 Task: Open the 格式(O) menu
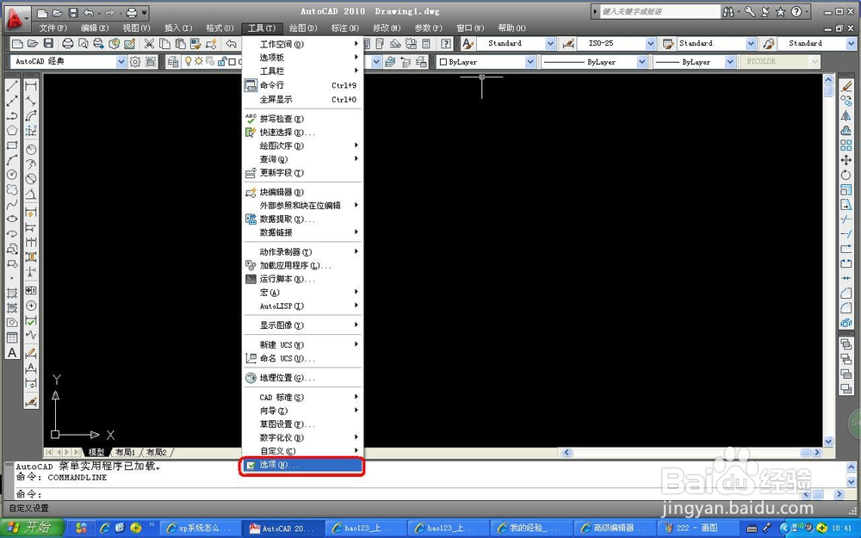pyautogui.click(x=220, y=28)
